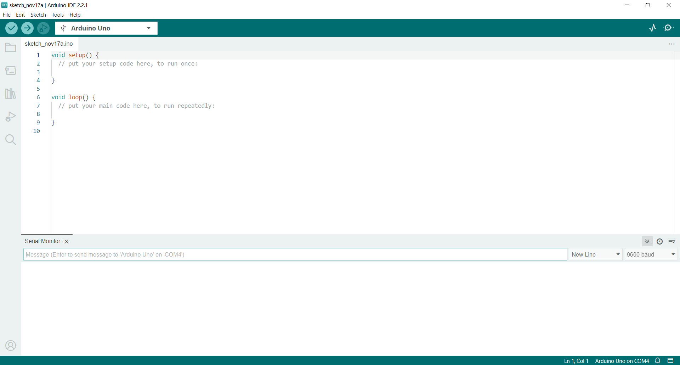Restore down the Arduino IDE window
This screenshot has width=680, height=365.
tap(648, 5)
